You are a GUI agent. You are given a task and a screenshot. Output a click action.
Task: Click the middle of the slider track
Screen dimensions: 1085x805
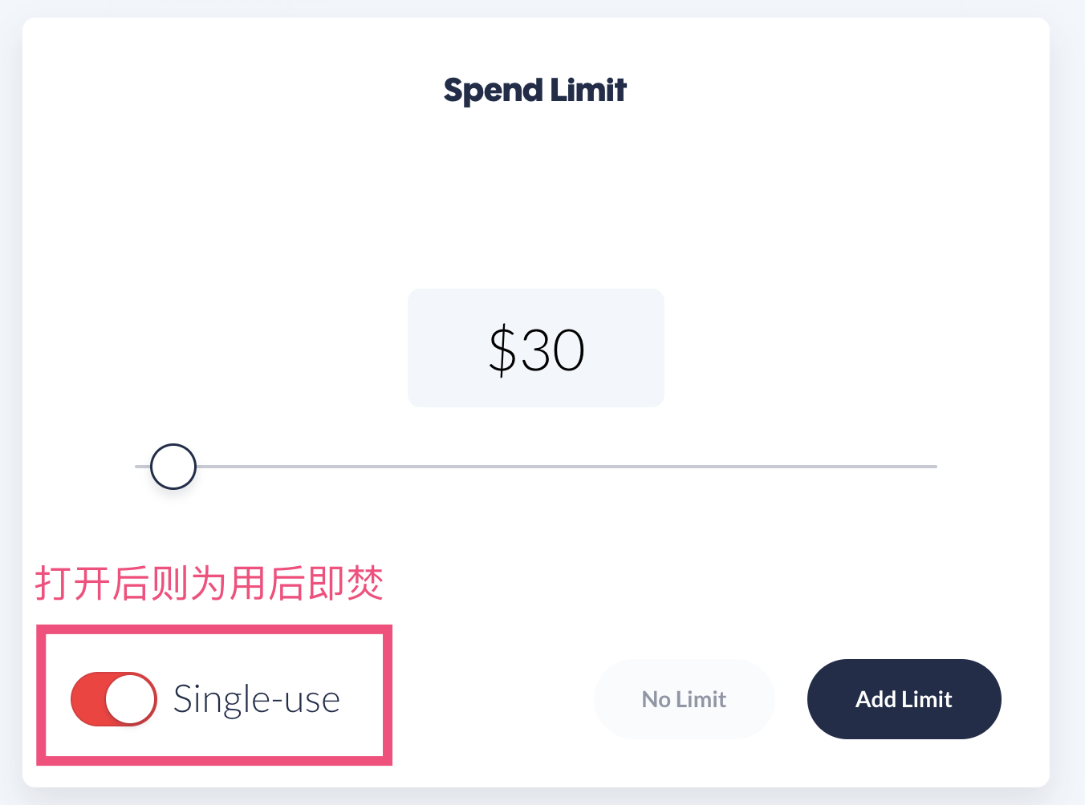point(536,466)
